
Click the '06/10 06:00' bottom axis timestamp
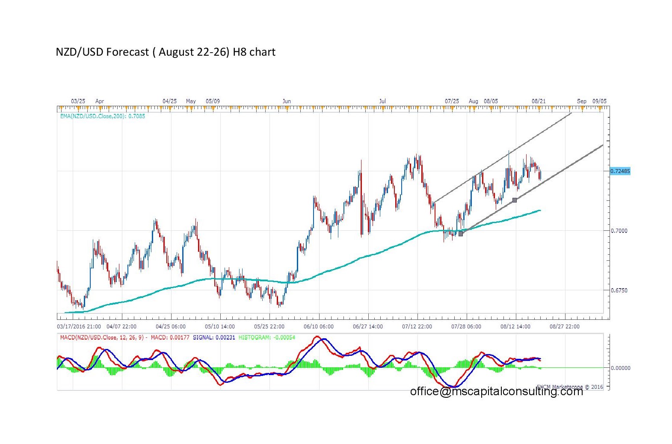click(x=319, y=326)
